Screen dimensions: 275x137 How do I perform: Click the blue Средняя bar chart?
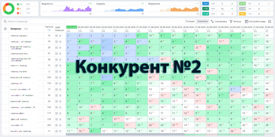124,10
